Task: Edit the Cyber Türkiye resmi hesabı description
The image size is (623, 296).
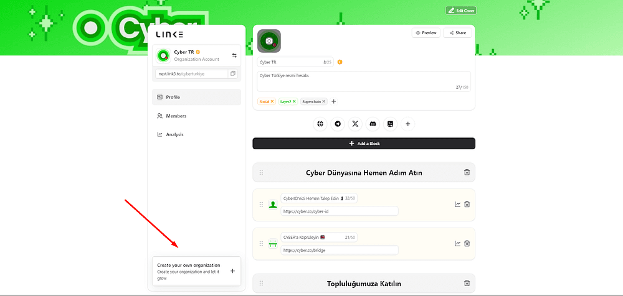Action: [364, 81]
